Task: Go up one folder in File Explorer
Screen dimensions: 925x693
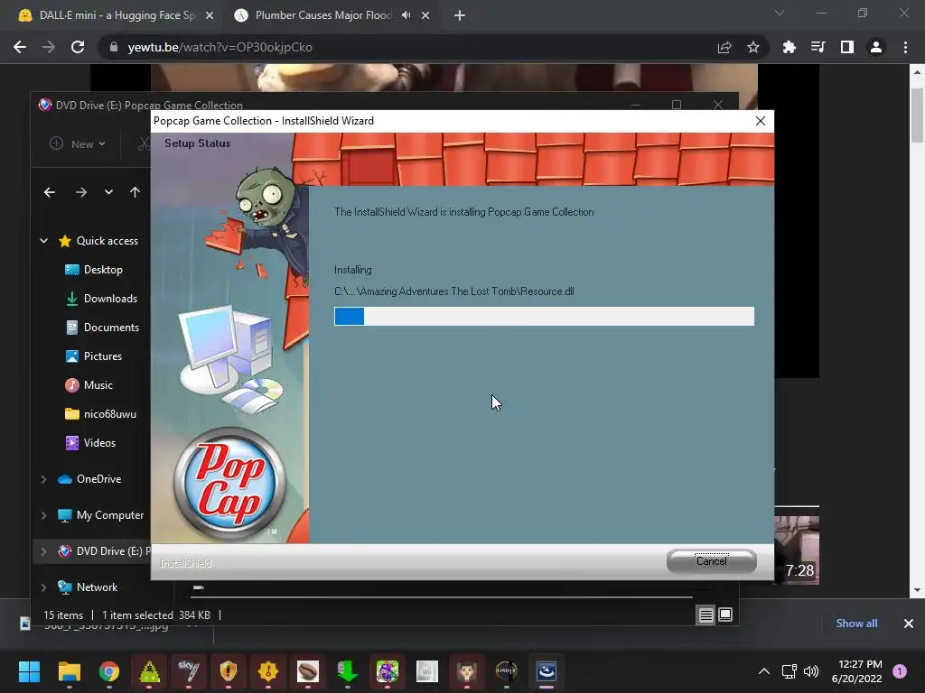Action: click(135, 192)
